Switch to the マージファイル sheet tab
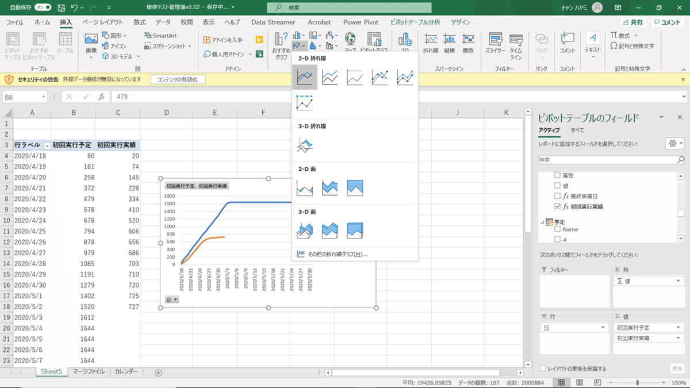 pos(89,372)
